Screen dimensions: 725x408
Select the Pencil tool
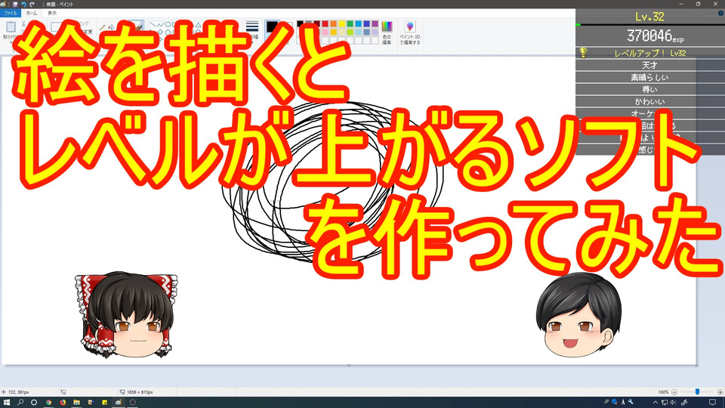[102, 28]
